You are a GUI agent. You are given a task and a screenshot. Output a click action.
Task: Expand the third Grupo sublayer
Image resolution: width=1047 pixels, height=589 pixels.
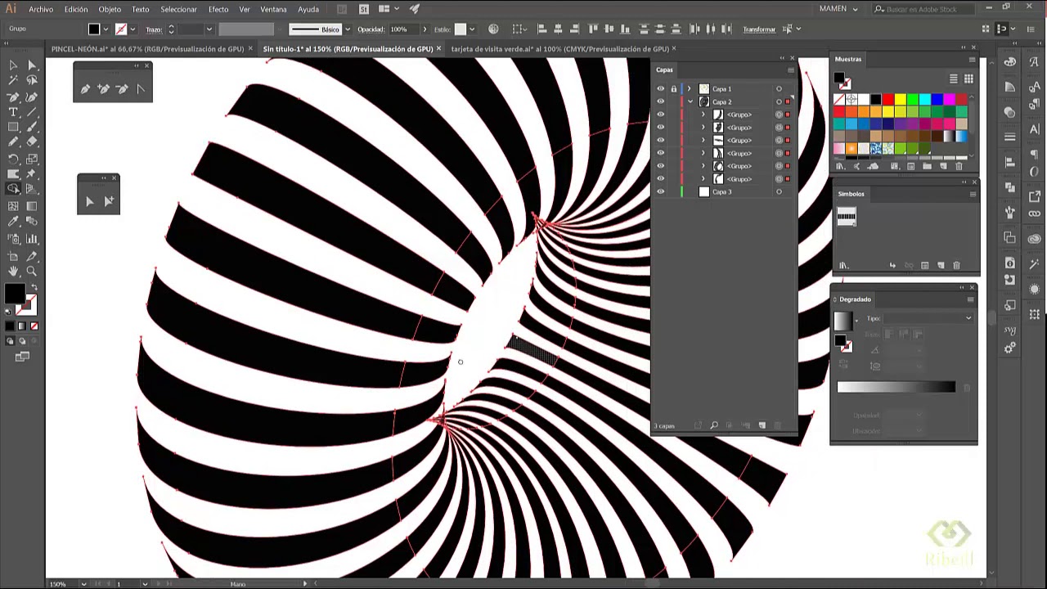703,141
